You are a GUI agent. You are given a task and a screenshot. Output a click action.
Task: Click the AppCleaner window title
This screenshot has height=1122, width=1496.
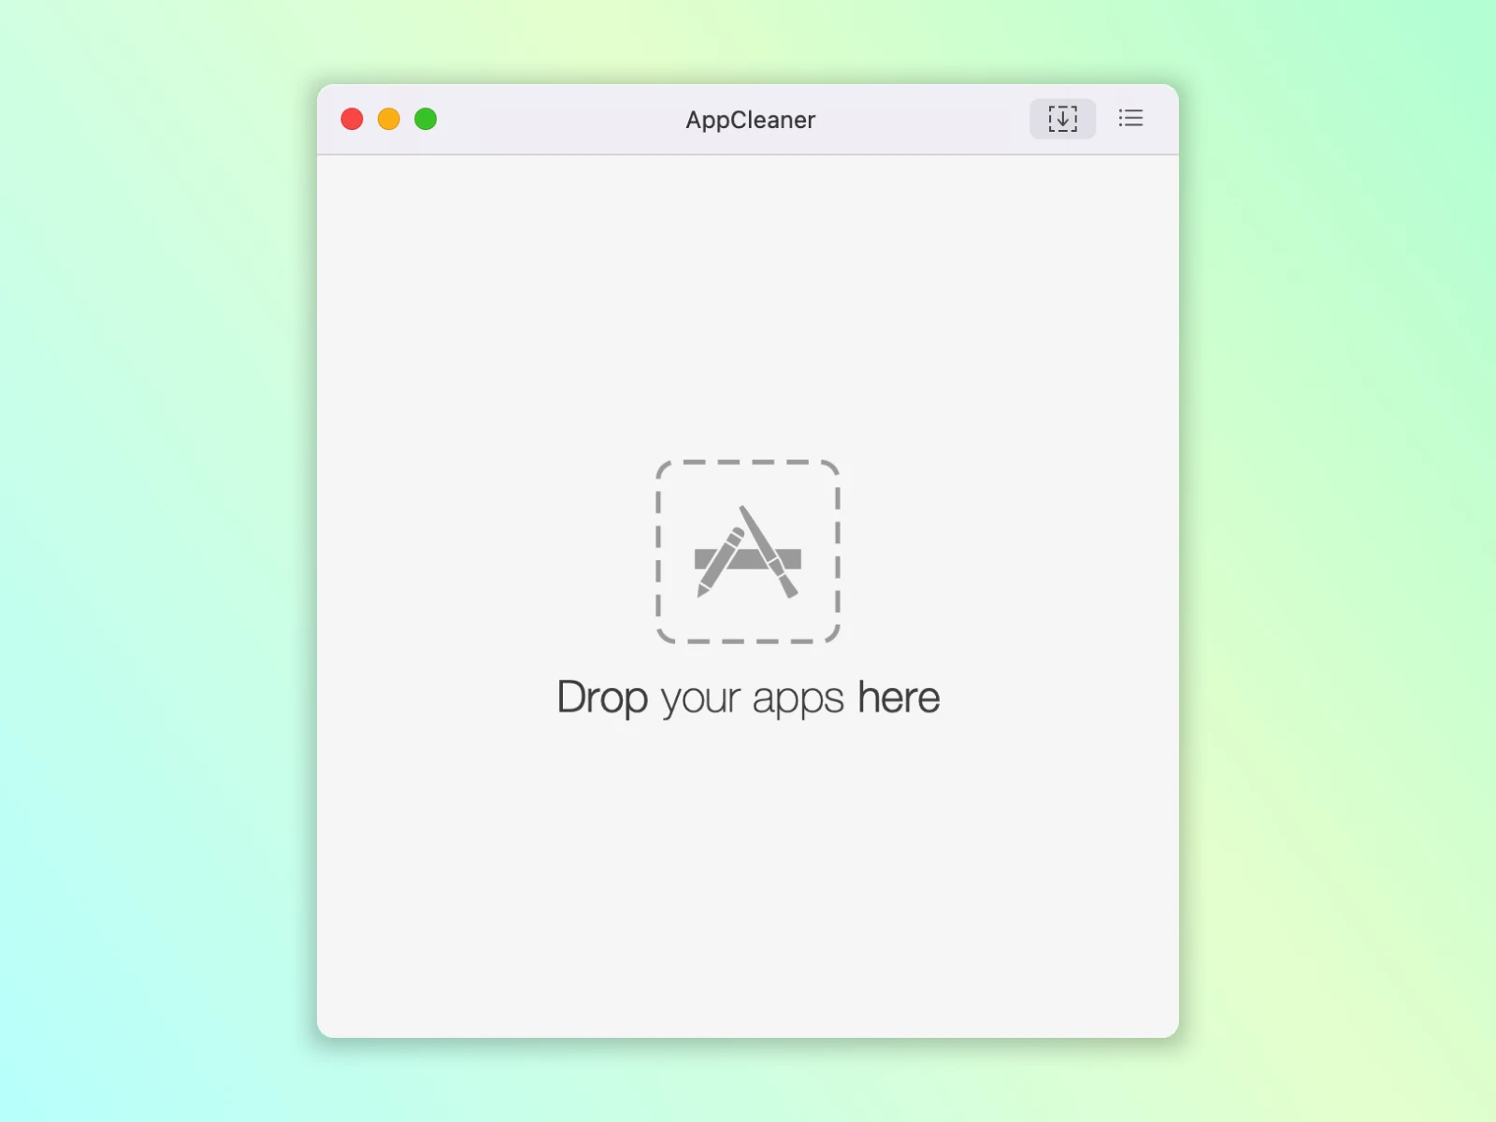point(750,120)
